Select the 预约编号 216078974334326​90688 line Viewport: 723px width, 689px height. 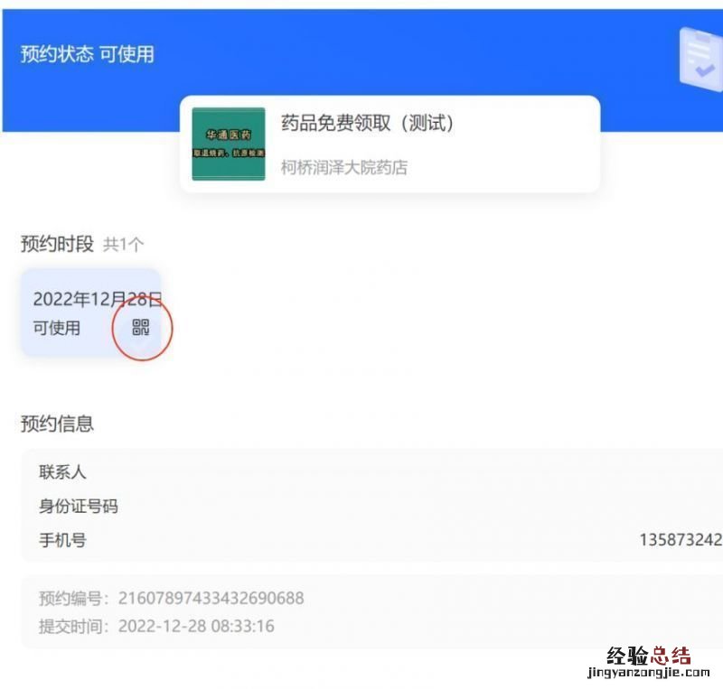tap(172, 598)
